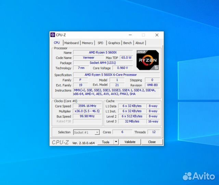Click the Revision value VMR-B0
219x185 pixels.
coord(152,85)
